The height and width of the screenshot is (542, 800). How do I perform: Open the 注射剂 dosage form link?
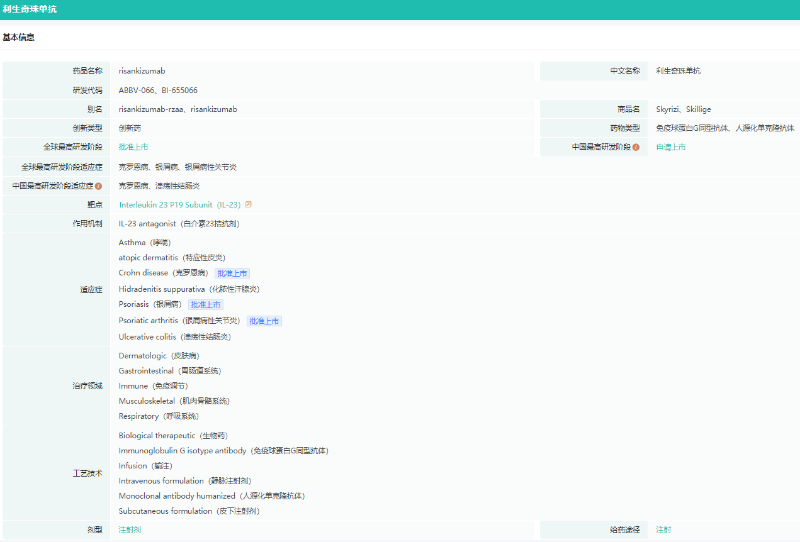click(x=130, y=530)
